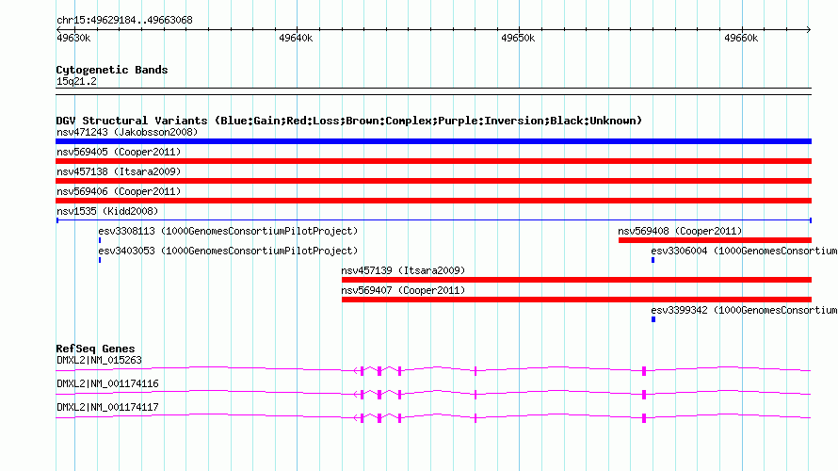The height and width of the screenshot is (471, 838).
Task: Click the chr15:49629184..49663068 coordinate label
Action: tap(124, 21)
